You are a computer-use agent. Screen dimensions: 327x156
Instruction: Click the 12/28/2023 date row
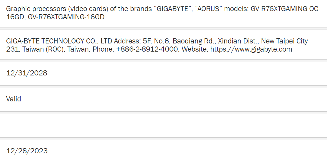click(27, 151)
